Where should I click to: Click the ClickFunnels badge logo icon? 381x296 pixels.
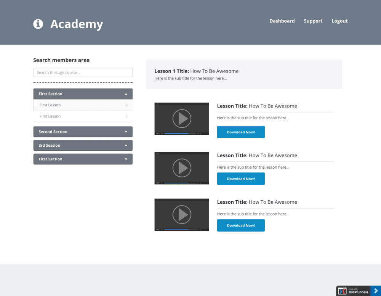pyautogui.click(x=342, y=291)
